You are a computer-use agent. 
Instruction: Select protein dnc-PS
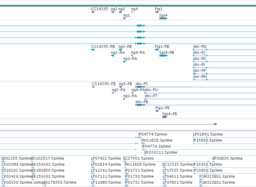click(141, 84)
